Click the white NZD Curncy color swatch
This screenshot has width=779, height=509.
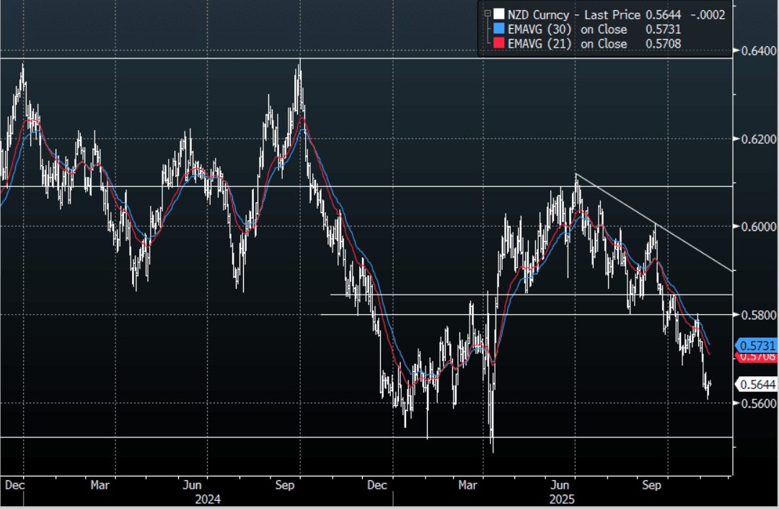pos(499,14)
